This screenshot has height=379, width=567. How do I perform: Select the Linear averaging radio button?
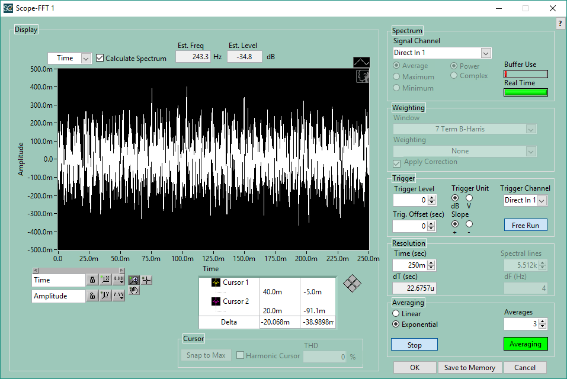click(x=396, y=314)
